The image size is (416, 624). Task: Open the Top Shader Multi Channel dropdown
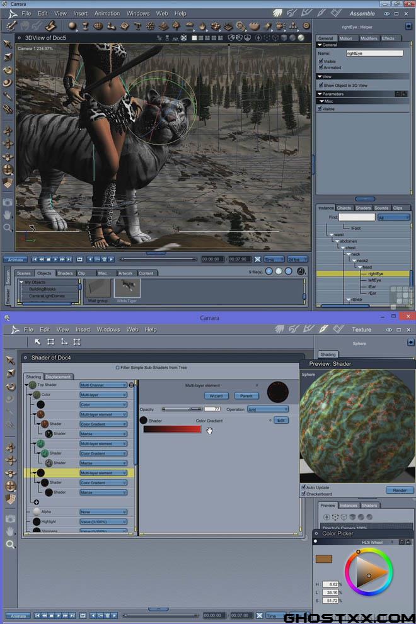[103, 385]
